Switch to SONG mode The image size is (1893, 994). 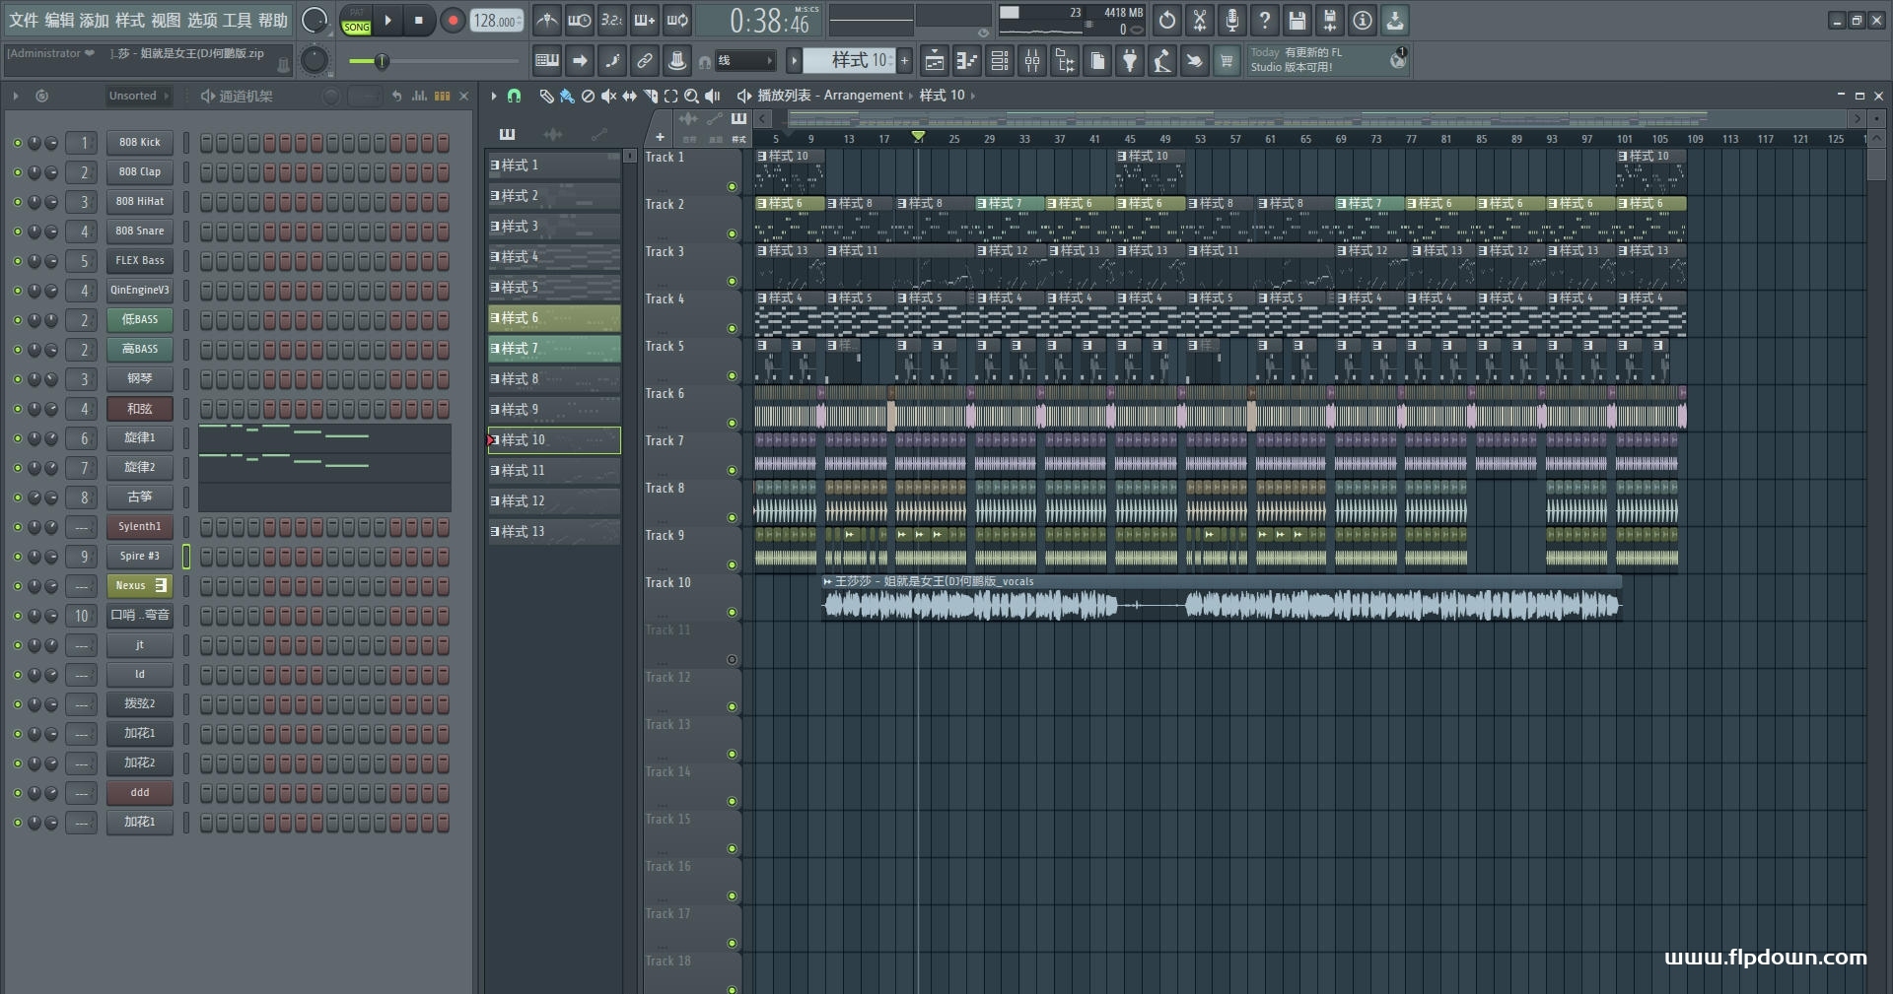pos(356,27)
